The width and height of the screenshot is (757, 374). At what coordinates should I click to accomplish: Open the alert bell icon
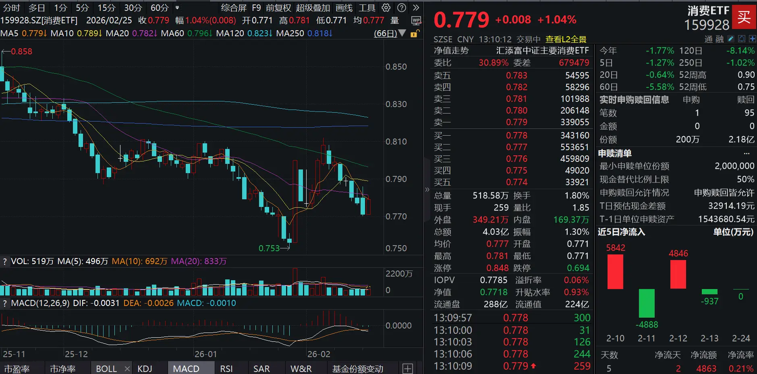(742, 39)
